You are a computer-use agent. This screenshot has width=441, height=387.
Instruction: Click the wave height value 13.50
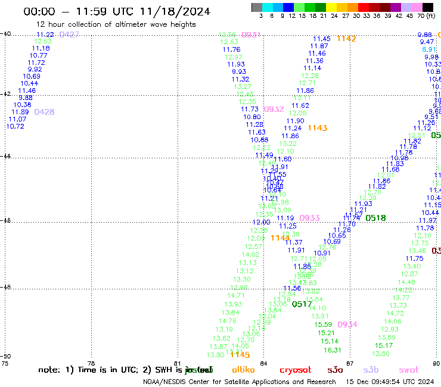[381, 354]
